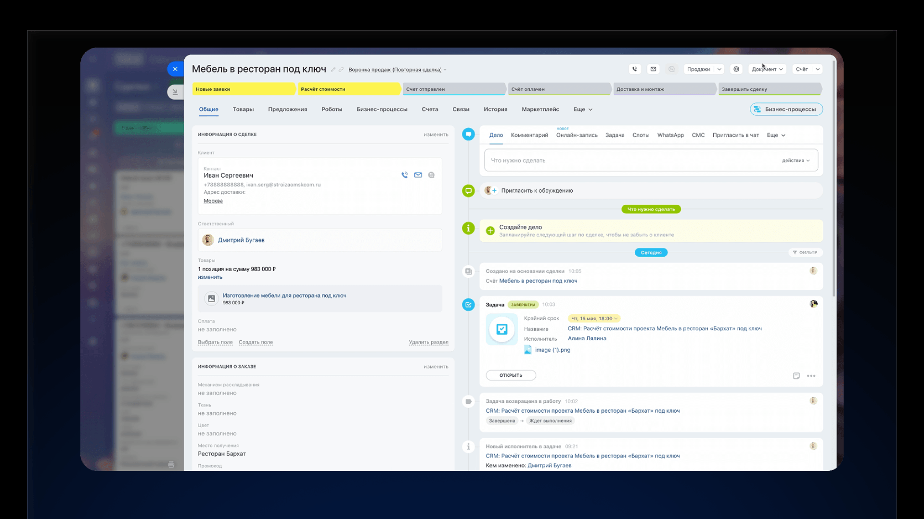Click Москва delivery address
The image size is (924, 519).
[213, 201]
